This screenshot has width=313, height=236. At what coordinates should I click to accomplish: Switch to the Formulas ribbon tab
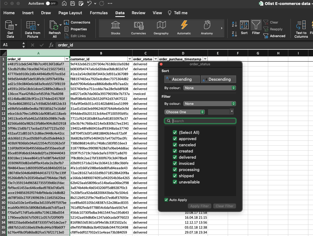pyautogui.click(x=99, y=13)
